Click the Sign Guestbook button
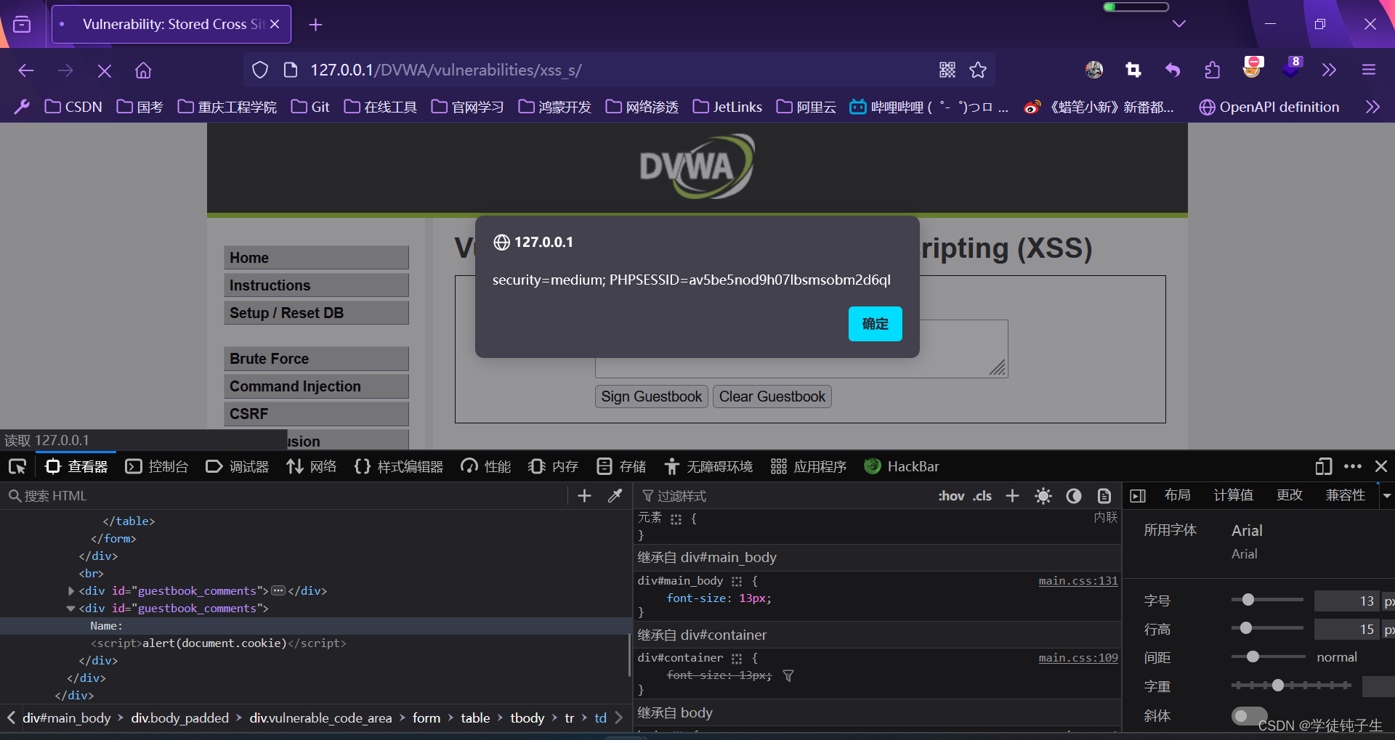 click(x=652, y=397)
